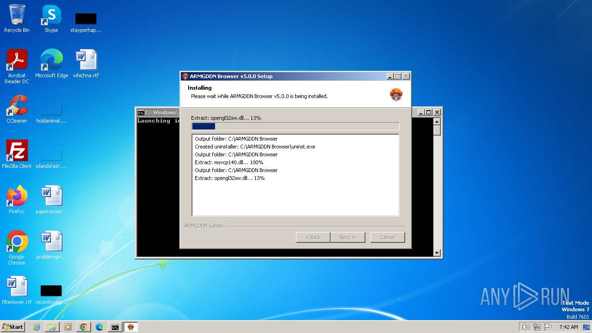
Task: Open the FileZilla Client desktop shortcut
Action: point(17,154)
